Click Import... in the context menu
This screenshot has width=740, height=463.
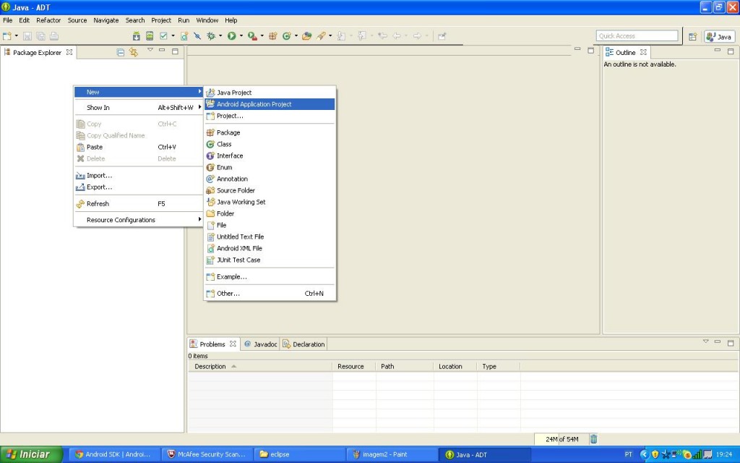(x=138, y=175)
